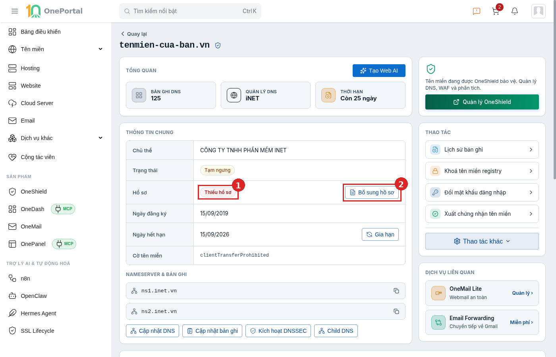Click the OneMail Lite service icon
The width and height of the screenshot is (556, 357).
pos(438,293)
